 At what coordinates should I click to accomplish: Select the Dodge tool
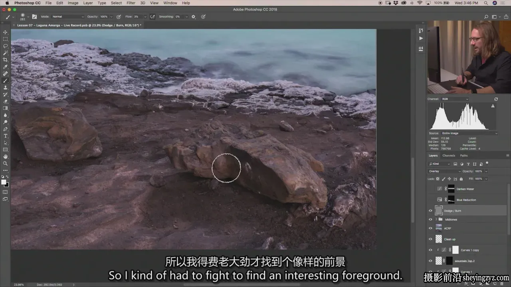(x=5, y=122)
